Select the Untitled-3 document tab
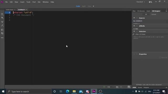This screenshot has height=94, width=168. pyautogui.click(x=22, y=10)
